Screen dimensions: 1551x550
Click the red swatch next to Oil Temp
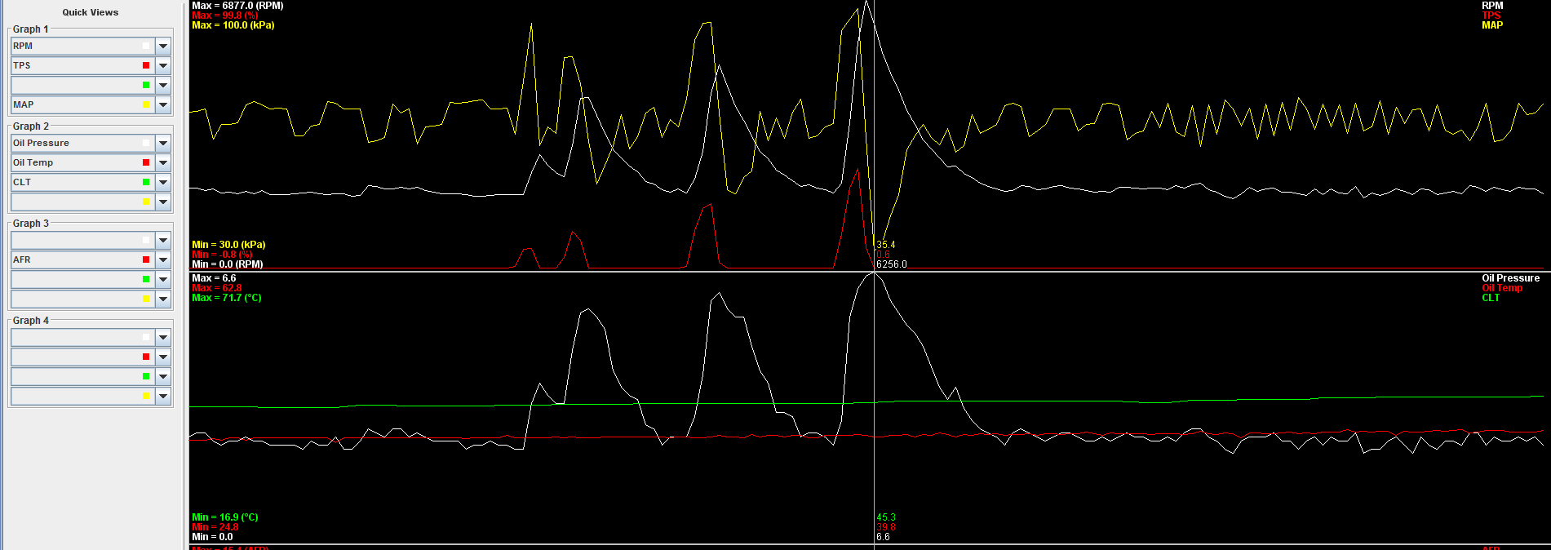pos(146,163)
